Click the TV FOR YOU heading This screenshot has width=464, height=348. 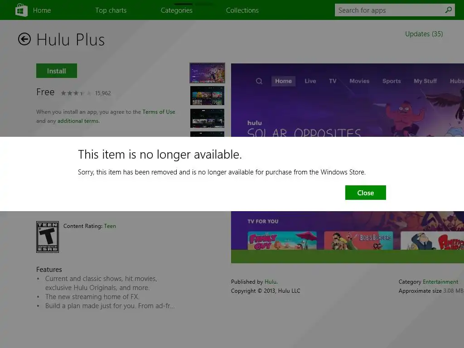coord(263,221)
